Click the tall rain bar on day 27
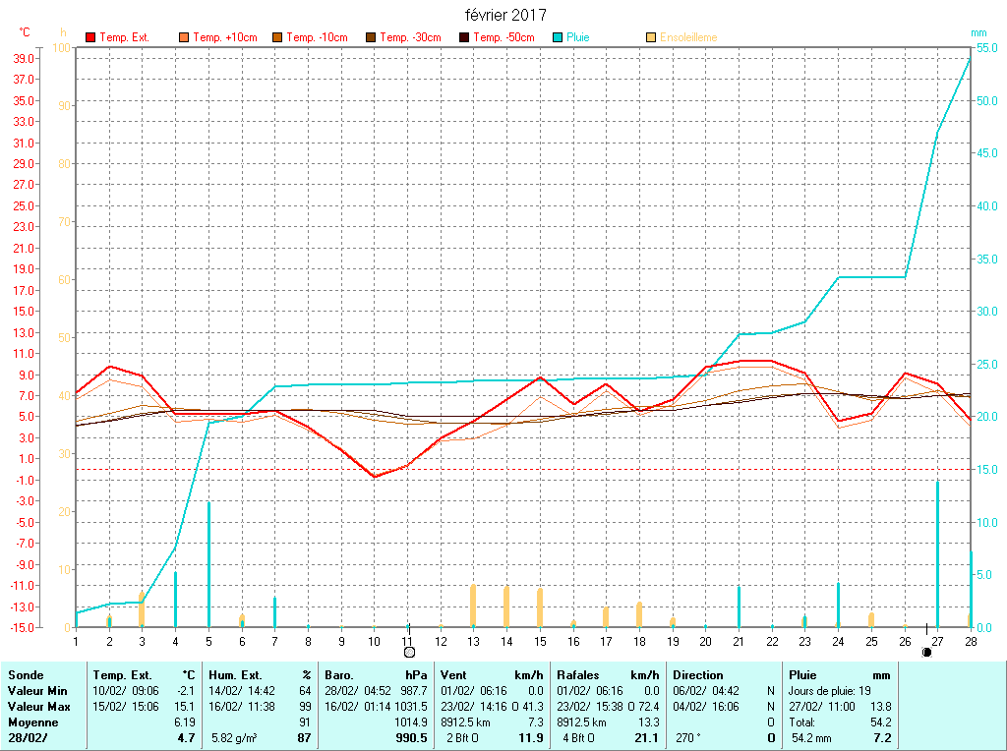The height and width of the screenshot is (751, 1007). pos(937,553)
